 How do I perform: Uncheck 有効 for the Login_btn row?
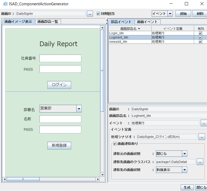200,33
